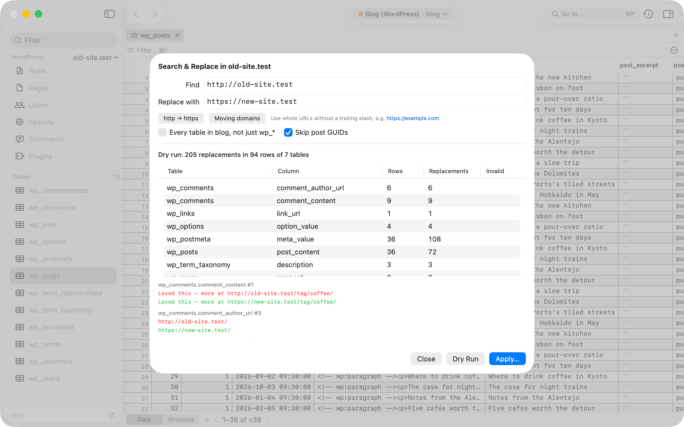The height and width of the screenshot is (427, 684).
Task: Open Posts in WordPress sidebar
Action: (x=63, y=71)
